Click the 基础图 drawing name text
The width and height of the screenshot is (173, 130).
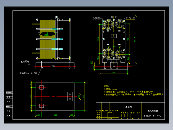(x=129, y=107)
